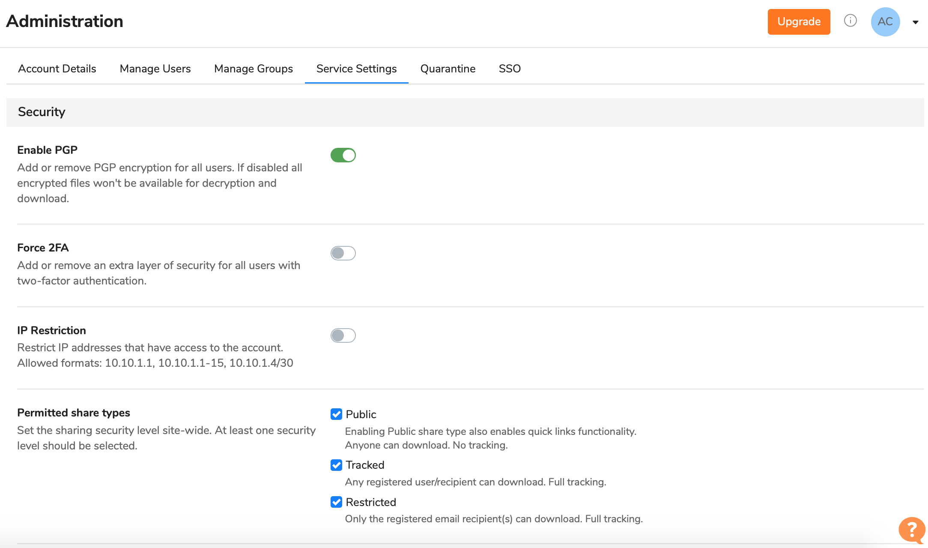
Task: Click the Restricted label text
Action: click(371, 502)
